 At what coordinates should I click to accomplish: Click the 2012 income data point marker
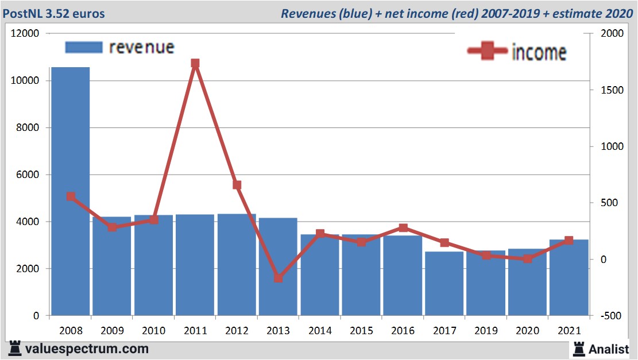click(237, 185)
